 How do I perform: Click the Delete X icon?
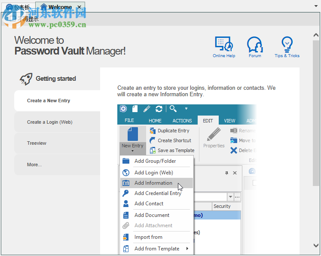point(234,150)
